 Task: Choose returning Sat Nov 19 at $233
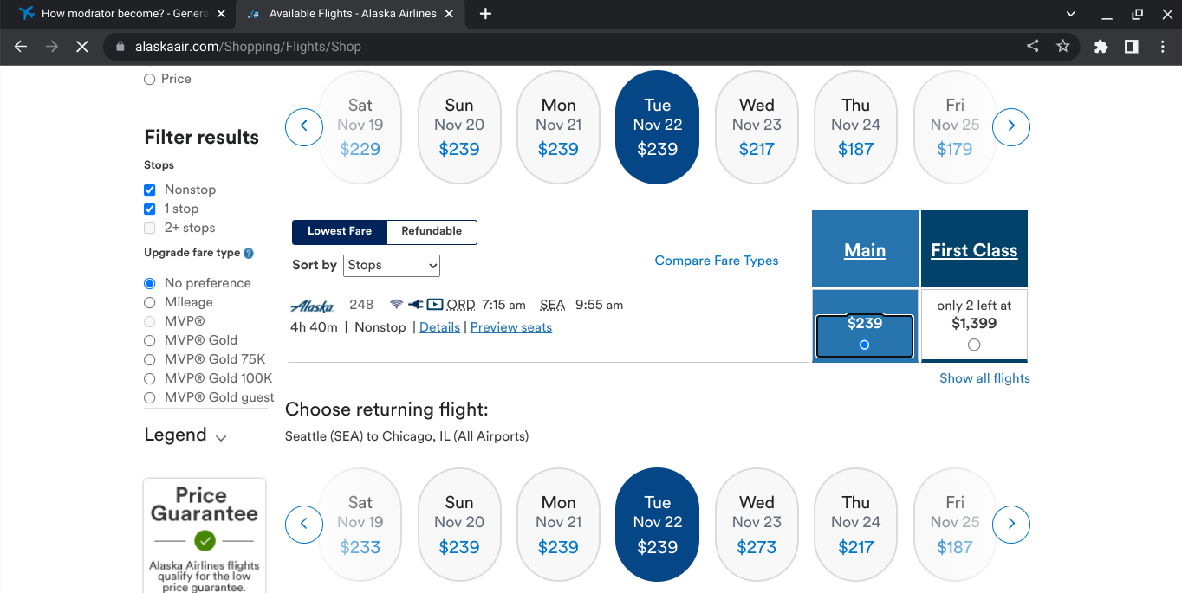coord(360,525)
